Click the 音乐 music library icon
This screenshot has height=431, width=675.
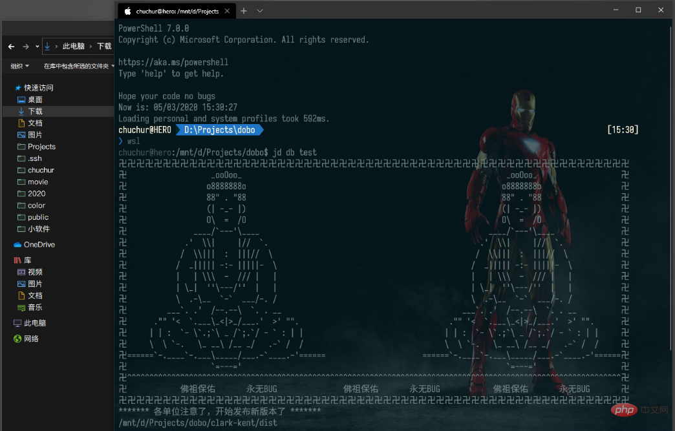pyautogui.click(x=21, y=308)
